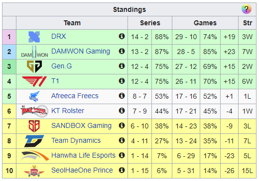Click the Hanwha Life Esports info icon

[122, 155]
